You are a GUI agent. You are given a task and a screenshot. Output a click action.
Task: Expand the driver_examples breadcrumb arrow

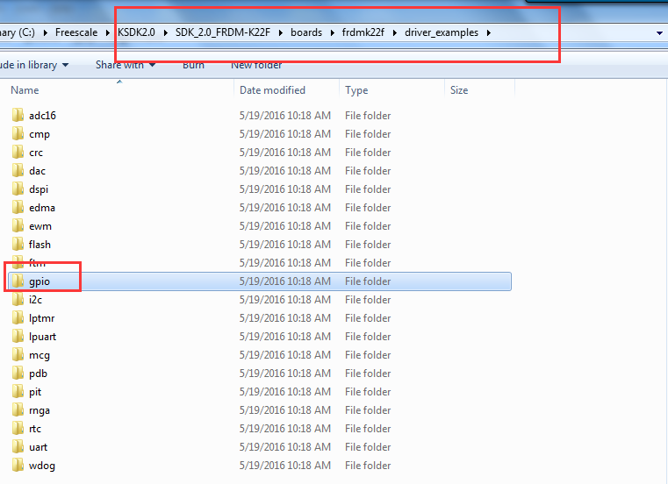pos(489,32)
